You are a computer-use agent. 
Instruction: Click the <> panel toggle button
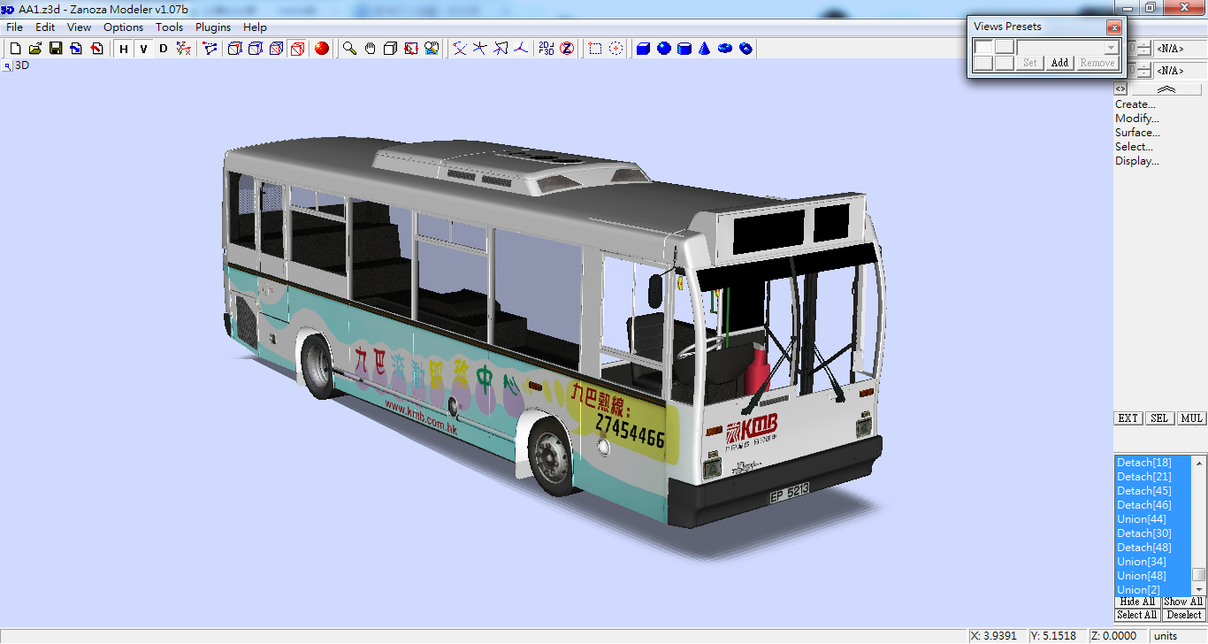pyautogui.click(x=1120, y=89)
